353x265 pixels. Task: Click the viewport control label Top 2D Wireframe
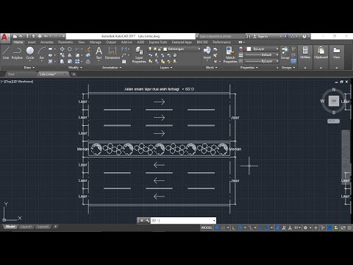click(17, 82)
